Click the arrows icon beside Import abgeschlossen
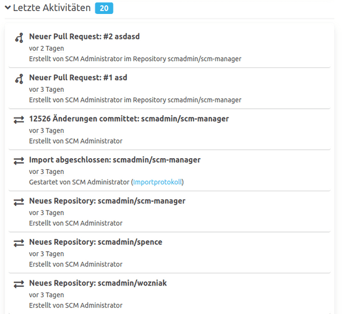This screenshot has width=343, height=314. (19, 161)
